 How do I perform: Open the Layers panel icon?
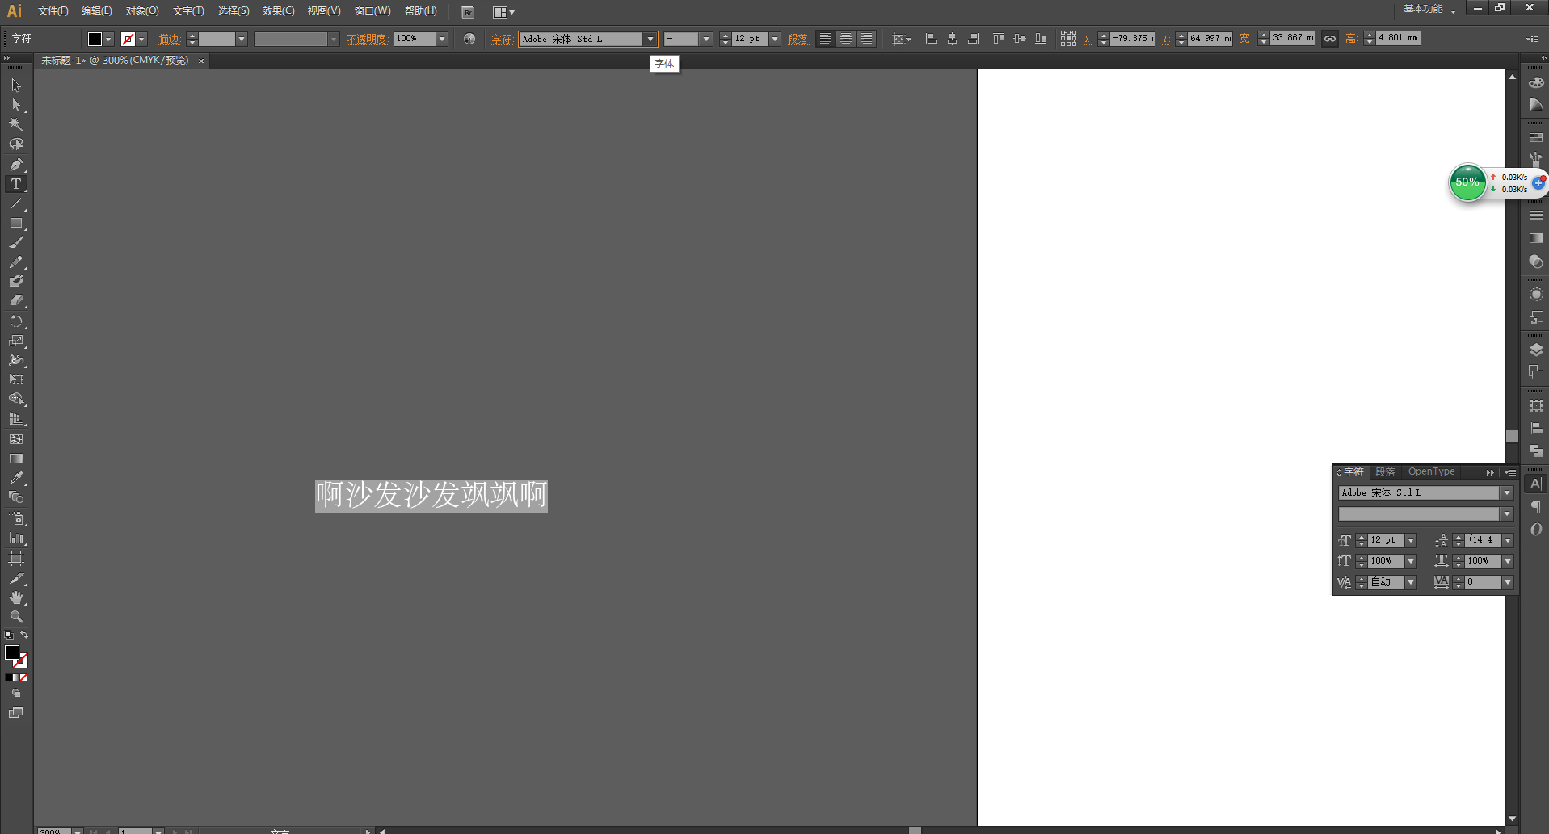[1536, 350]
